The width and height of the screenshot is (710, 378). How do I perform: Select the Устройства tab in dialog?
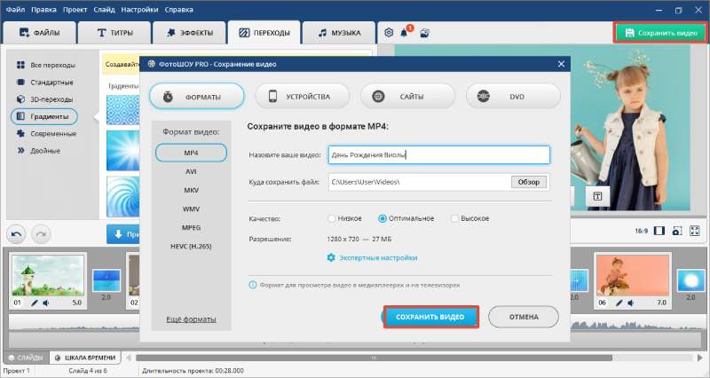click(303, 97)
